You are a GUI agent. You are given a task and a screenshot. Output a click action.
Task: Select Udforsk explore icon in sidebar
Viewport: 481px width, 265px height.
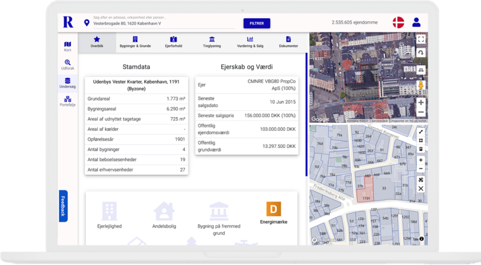pyautogui.click(x=68, y=65)
